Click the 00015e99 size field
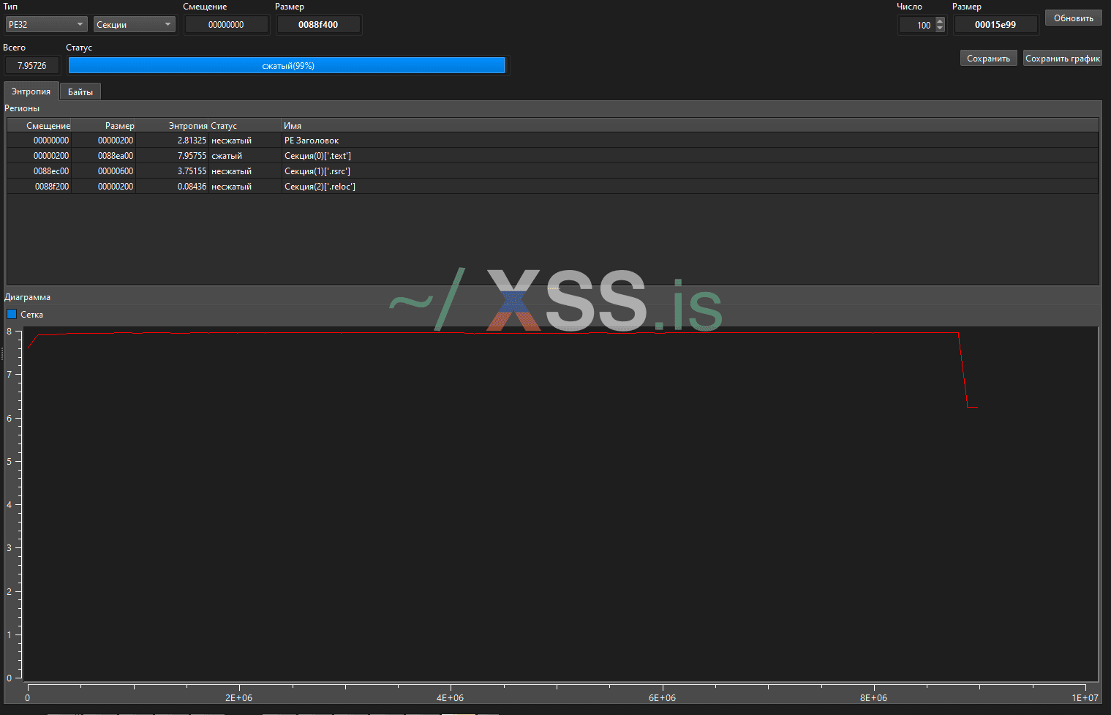The width and height of the screenshot is (1111, 715). coord(995,25)
